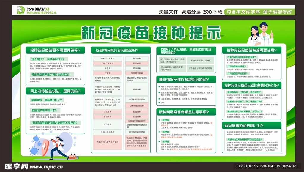Click the CorelDRAW X4 logo icon
This screenshot has height=172, width=304.
click(x=20, y=10)
